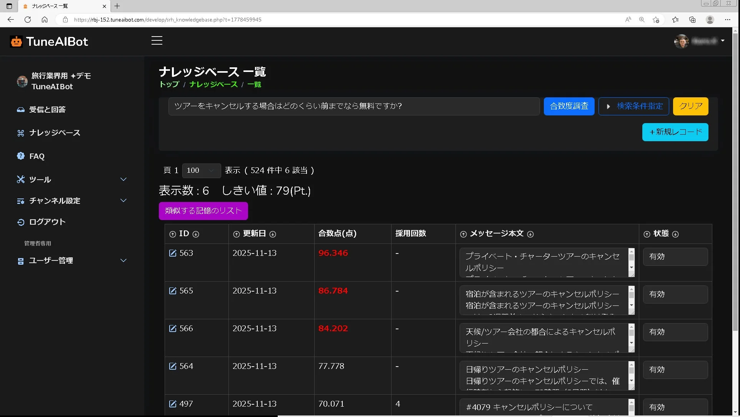The image size is (740, 417).
Task: Open edit icon for record 566
Action: point(173,329)
